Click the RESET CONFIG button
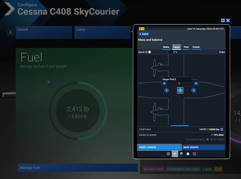This screenshot has width=241, height=179. click(x=159, y=147)
